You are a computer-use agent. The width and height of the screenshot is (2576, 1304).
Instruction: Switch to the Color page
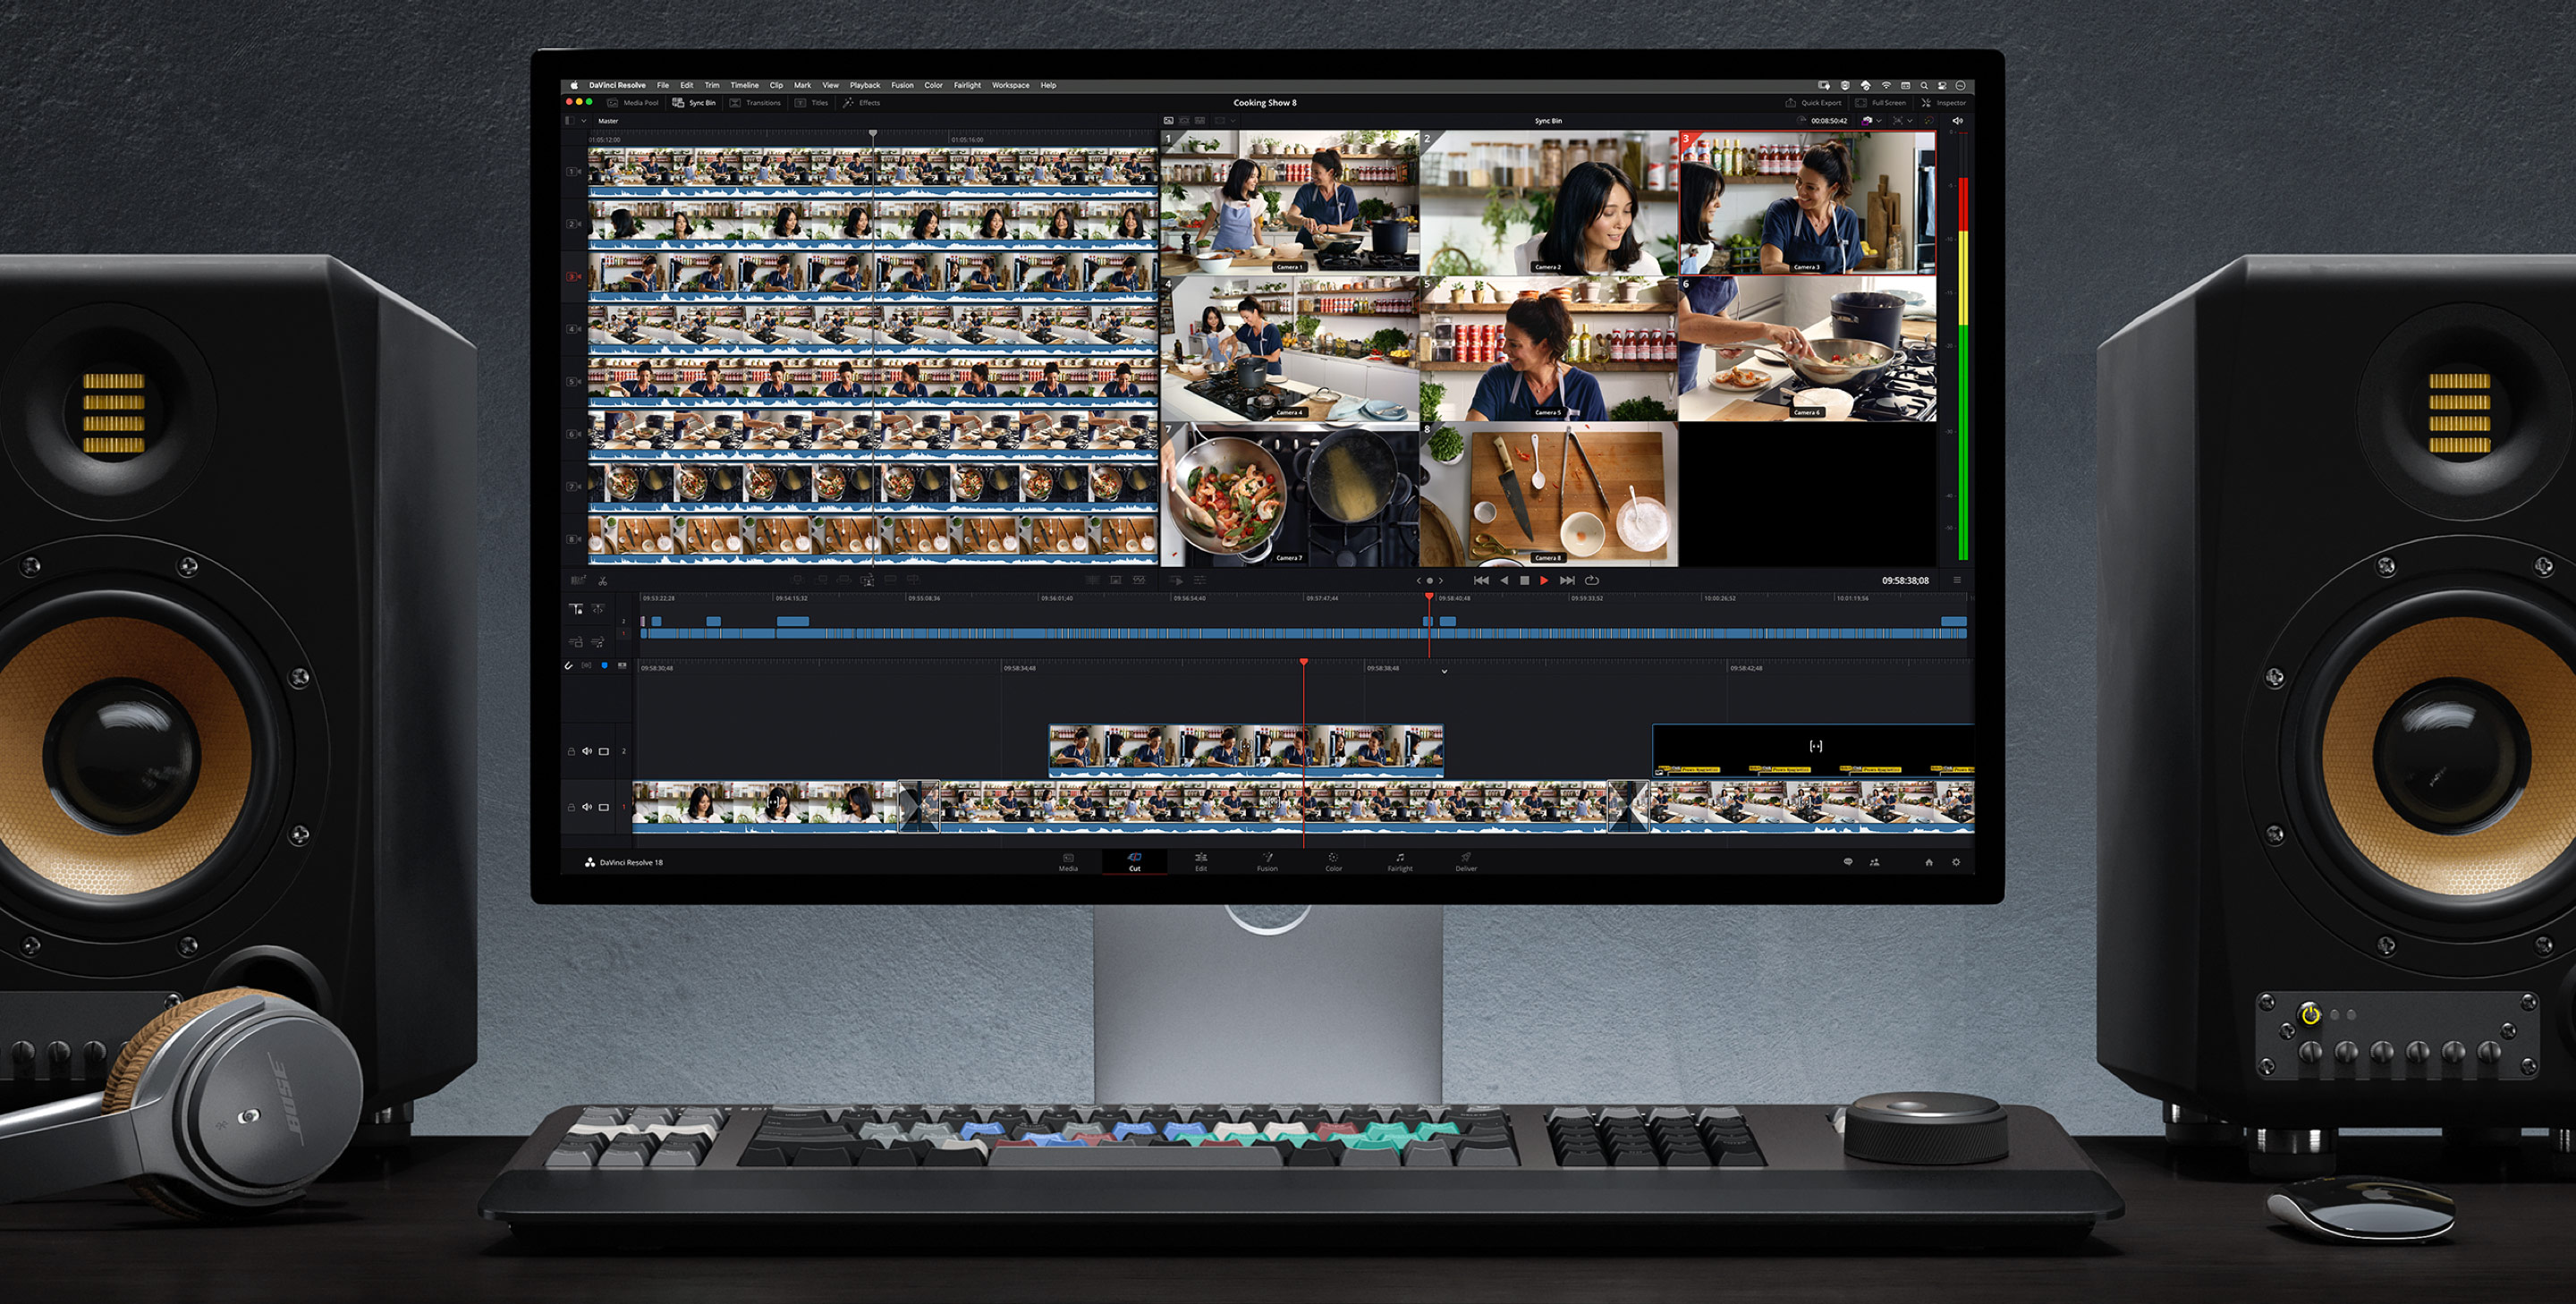point(1333,862)
